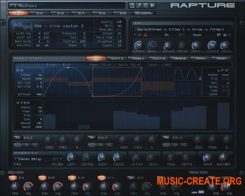
Task: Open the Asym drive type selector
Action: pos(197,35)
